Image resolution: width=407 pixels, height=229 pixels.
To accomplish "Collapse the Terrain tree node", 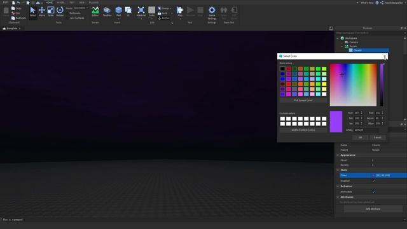I will [342, 46].
